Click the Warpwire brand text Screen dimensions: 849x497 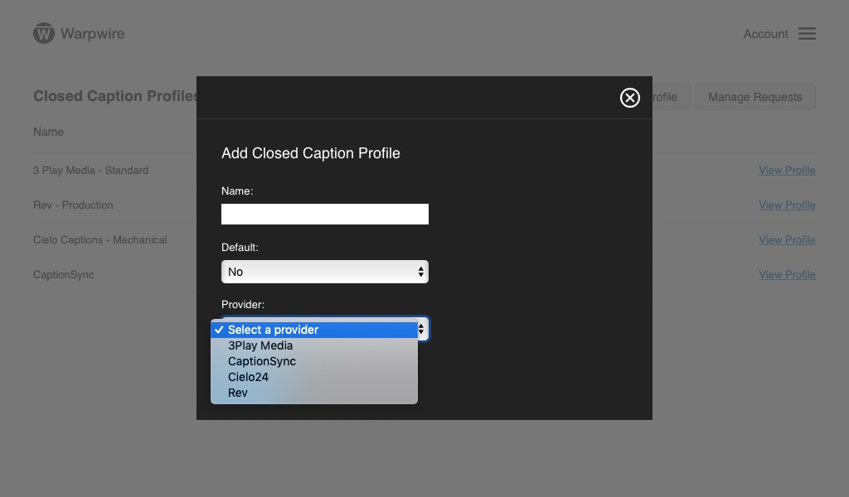click(93, 33)
